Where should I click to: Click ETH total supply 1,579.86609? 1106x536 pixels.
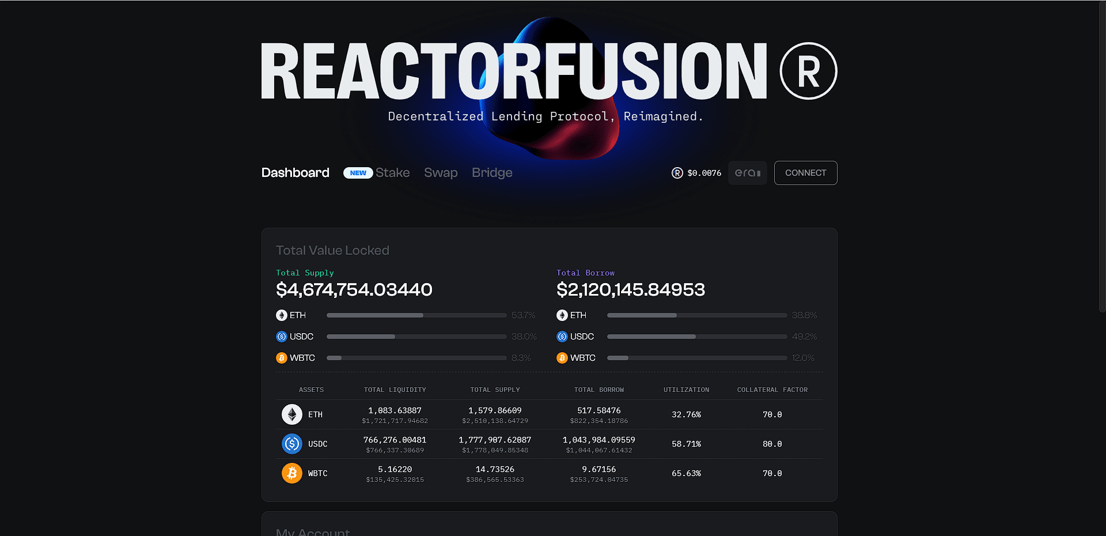pos(495,410)
